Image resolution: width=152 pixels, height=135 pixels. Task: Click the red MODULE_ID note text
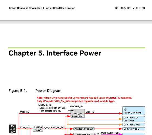pos(84,99)
